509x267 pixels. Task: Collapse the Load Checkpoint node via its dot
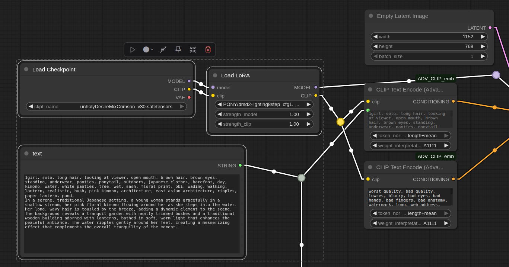point(26,69)
